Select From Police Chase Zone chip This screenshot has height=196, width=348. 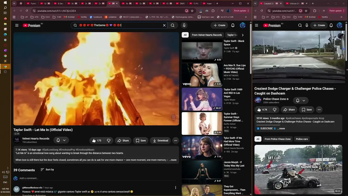pyautogui.click(x=278, y=139)
